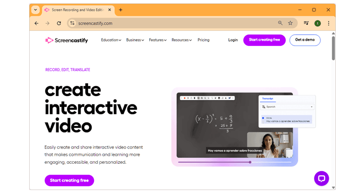The width and height of the screenshot is (361, 193).
Task: Click the Screencastify logo
Action: click(67, 40)
